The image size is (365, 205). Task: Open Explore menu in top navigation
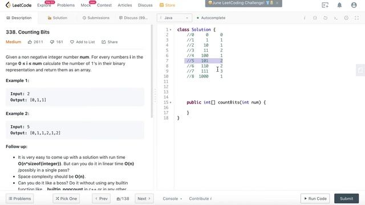(x=44, y=5)
